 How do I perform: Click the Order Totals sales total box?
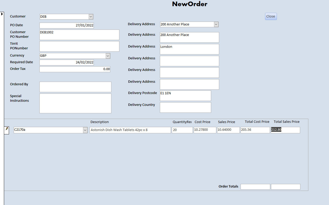coord(286,187)
